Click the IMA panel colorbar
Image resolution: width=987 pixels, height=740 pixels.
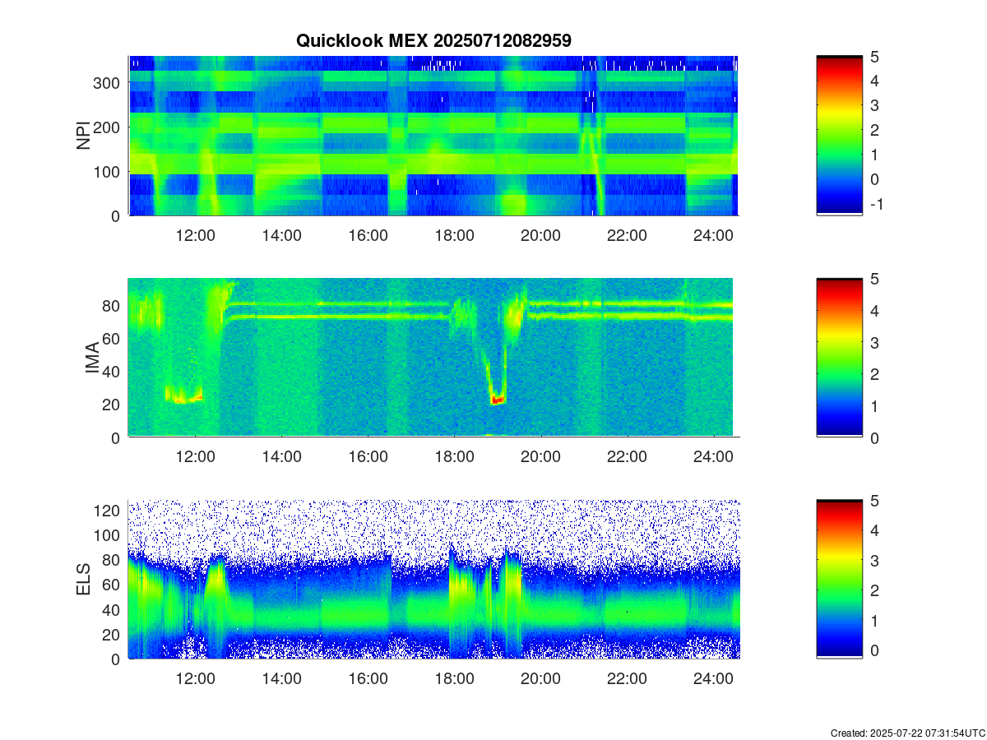[839, 358]
